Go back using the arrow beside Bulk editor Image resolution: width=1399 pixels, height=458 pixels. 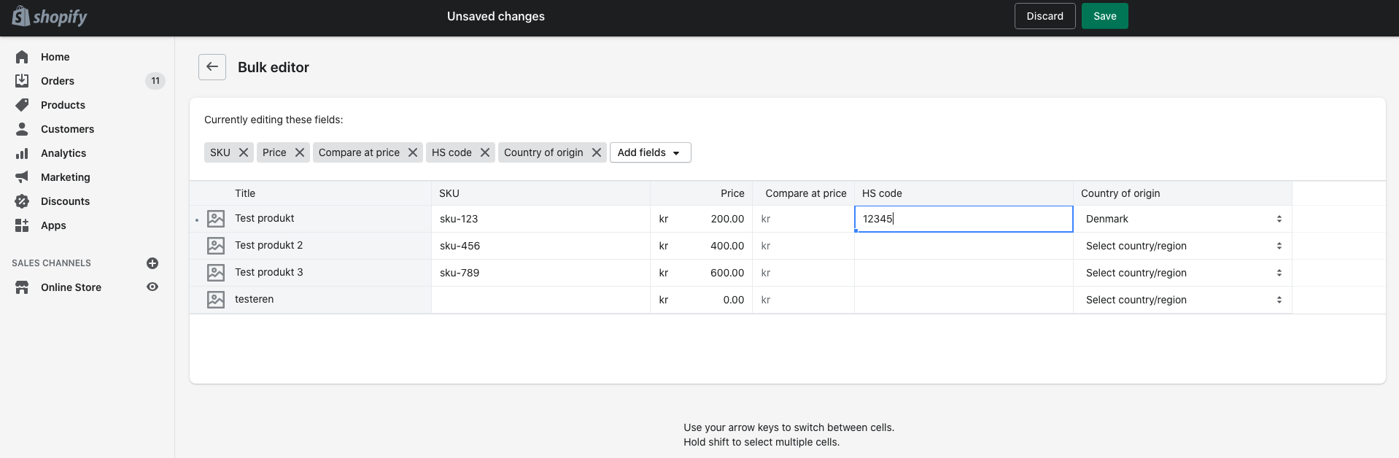point(212,67)
